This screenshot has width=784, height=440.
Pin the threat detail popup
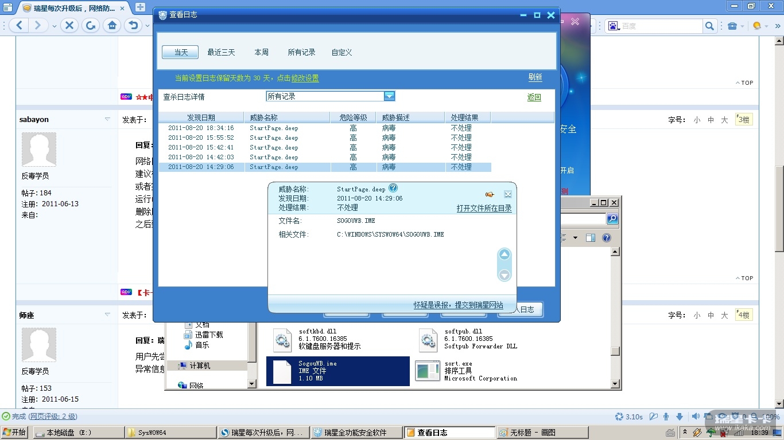pyautogui.click(x=490, y=194)
